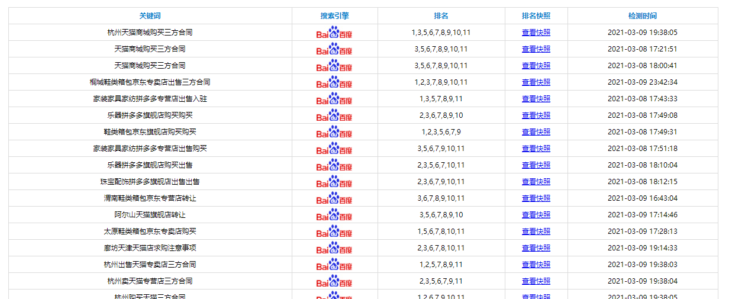
Task: Click Baidu logo for 乐器拼多多旗舰店购买出售
Action: [334, 165]
